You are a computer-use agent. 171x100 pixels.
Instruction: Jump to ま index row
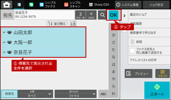click(x=113, y=72)
